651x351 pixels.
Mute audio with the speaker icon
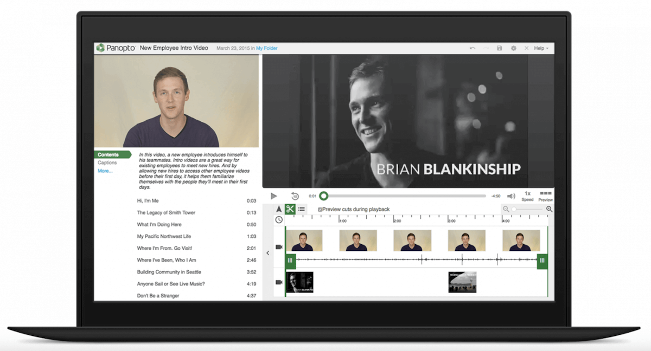510,196
